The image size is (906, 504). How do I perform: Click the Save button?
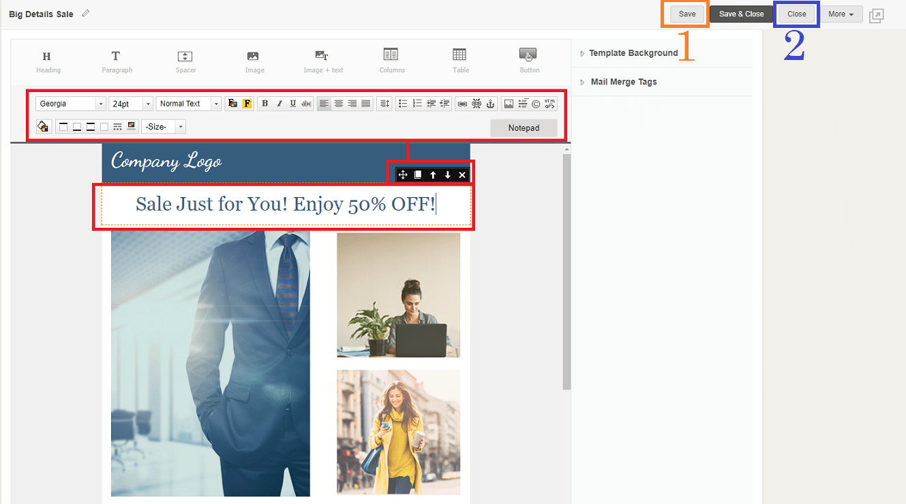tap(687, 14)
